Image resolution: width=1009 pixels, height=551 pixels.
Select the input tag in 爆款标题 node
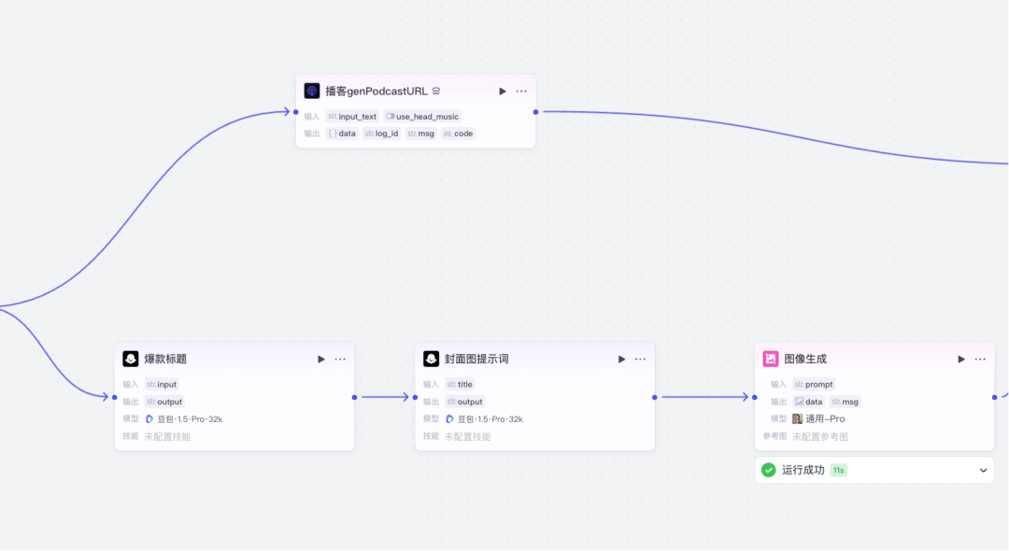click(x=162, y=385)
